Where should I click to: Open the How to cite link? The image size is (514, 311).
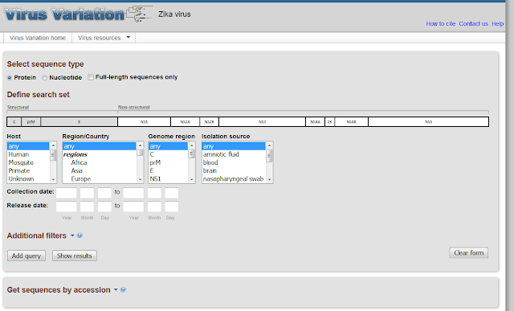point(441,23)
